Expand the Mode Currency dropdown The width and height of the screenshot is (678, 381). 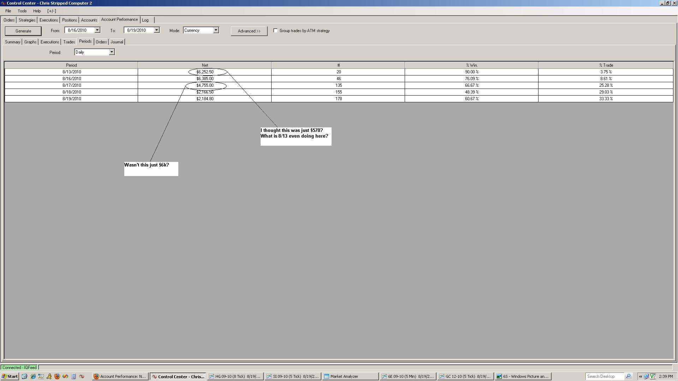(216, 30)
